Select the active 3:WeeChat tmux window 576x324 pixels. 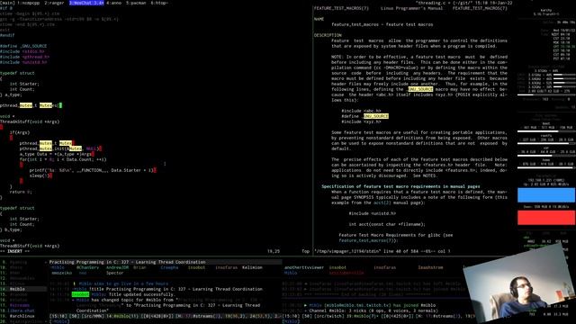point(86,3)
